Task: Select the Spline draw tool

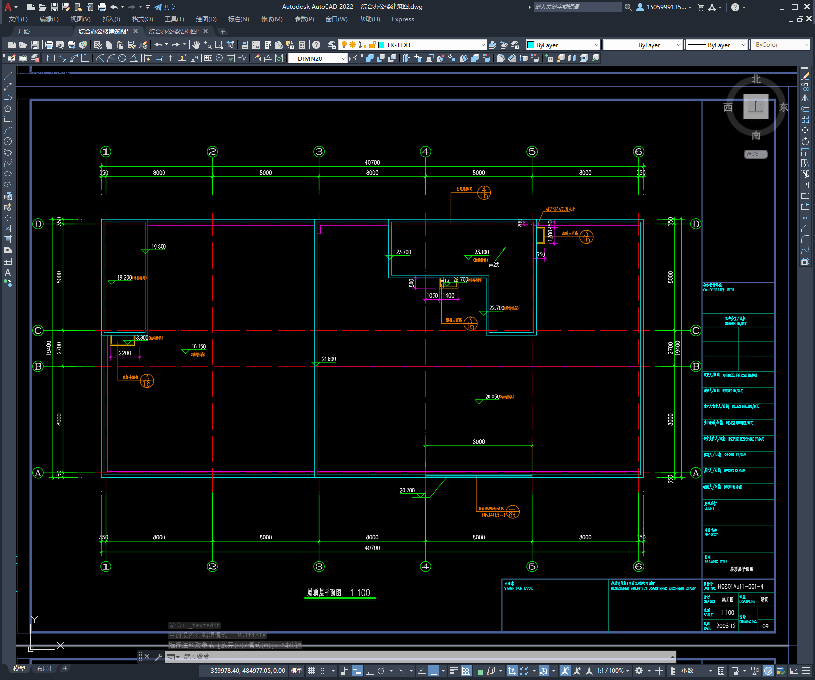Action: [8, 163]
